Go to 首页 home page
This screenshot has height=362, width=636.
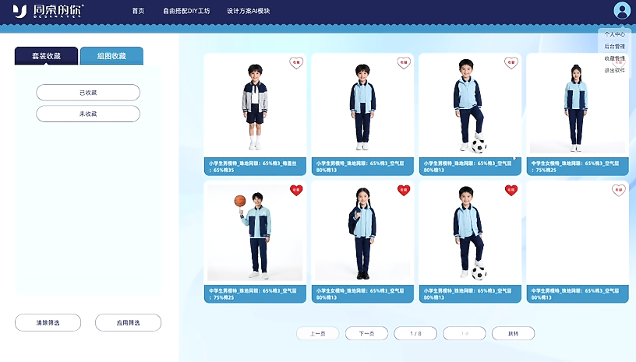138,11
